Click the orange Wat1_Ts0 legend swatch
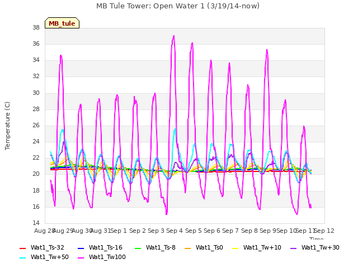The image size is (358, 268). tap(188, 248)
